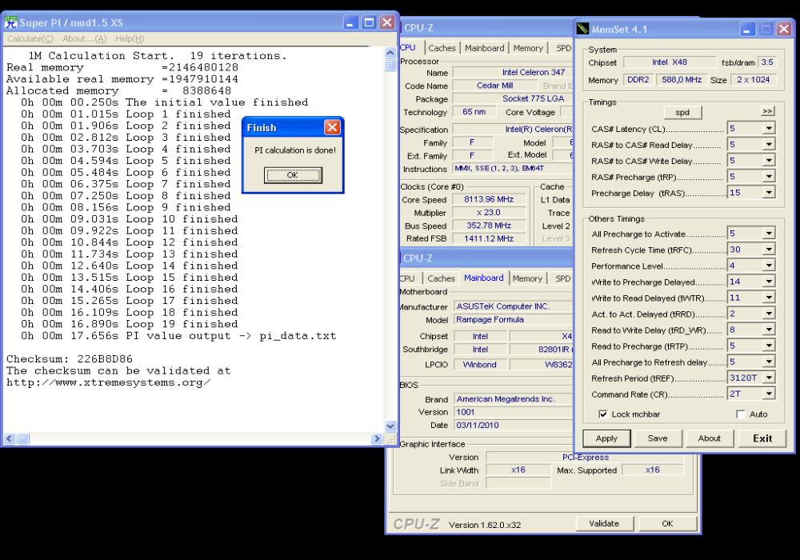The width and height of the screenshot is (800, 560).
Task: Click the Multiplier value x 23.0
Action: click(489, 212)
